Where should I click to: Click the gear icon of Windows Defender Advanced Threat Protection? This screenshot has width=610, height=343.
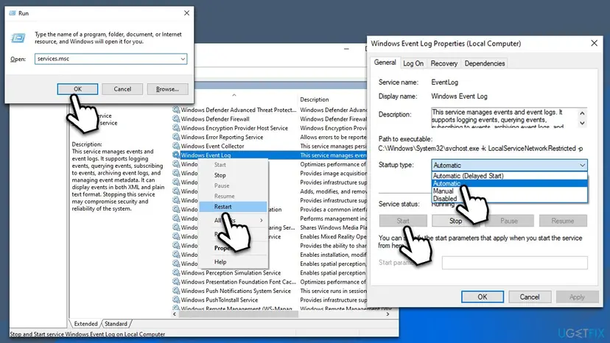(x=176, y=110)
